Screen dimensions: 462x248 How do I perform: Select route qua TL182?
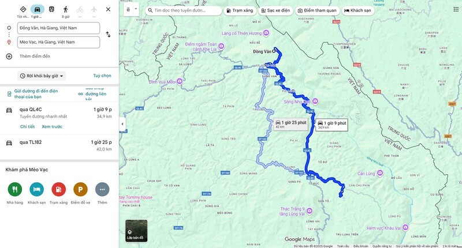tap(59, 145)
